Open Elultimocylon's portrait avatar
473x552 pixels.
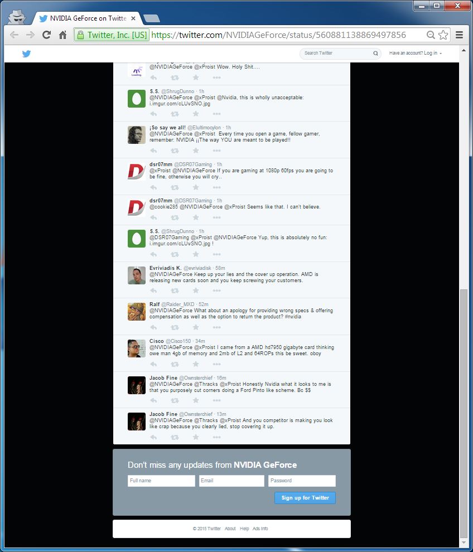pyautogui.click(x=136, y=135)
